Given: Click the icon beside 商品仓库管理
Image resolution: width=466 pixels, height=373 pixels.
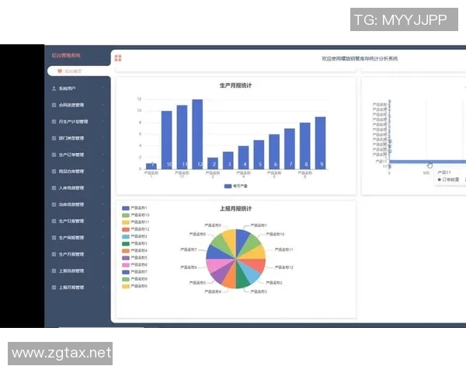Looking at the screenshot, I should 53,171.
